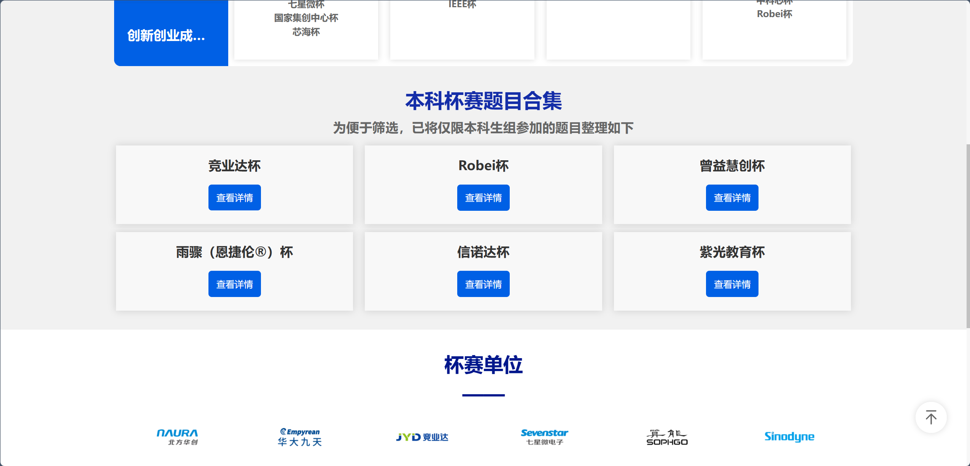Click the Empyrean 华大九天 logo
970x466 pixels.
pyautogui.click(x=300, y=437)
